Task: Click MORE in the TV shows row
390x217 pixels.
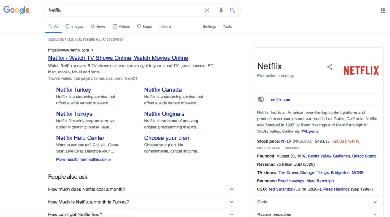Action: click(358, 173)
